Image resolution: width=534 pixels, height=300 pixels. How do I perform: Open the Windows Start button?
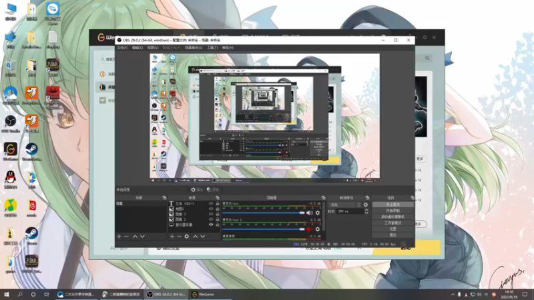click(x=7, y=295)
